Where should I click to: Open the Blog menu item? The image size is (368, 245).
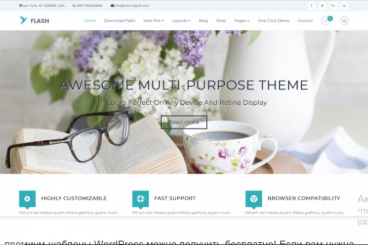point(203,20)
